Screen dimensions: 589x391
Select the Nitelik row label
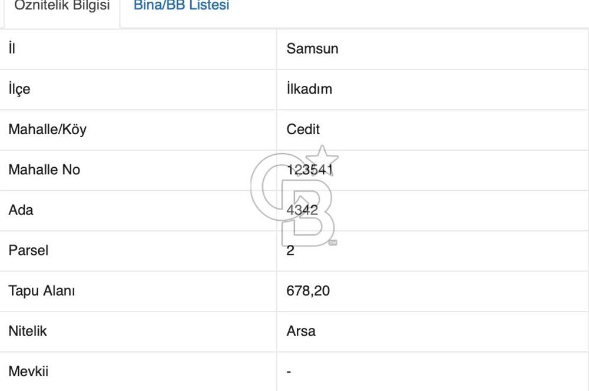[x=27, y=331]
